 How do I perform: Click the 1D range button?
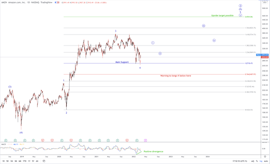3,161
